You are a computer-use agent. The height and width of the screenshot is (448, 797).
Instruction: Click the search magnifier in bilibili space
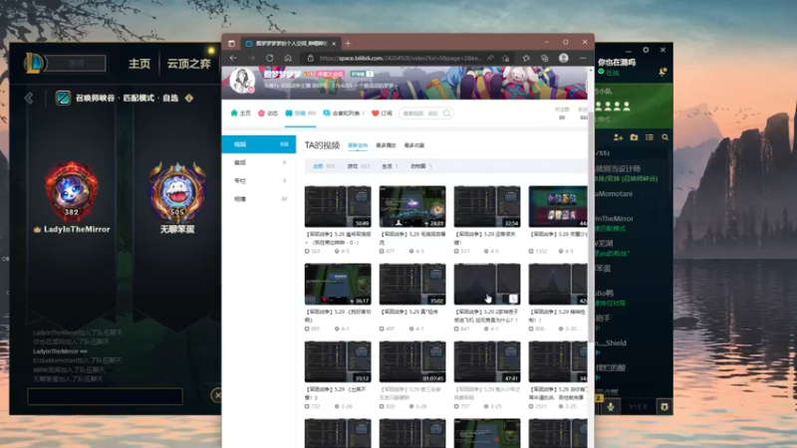446,113
